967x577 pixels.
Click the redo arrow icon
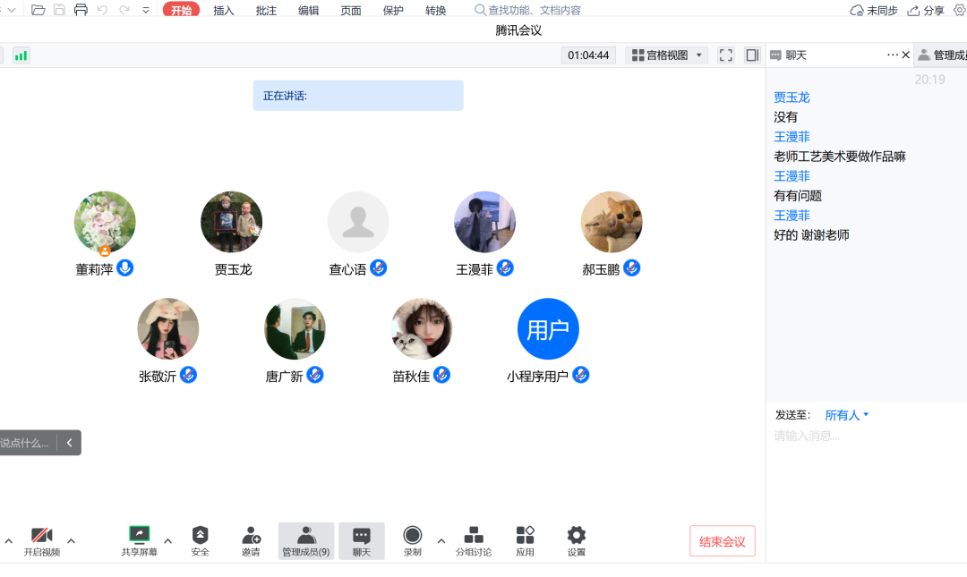tap(124, 10)
